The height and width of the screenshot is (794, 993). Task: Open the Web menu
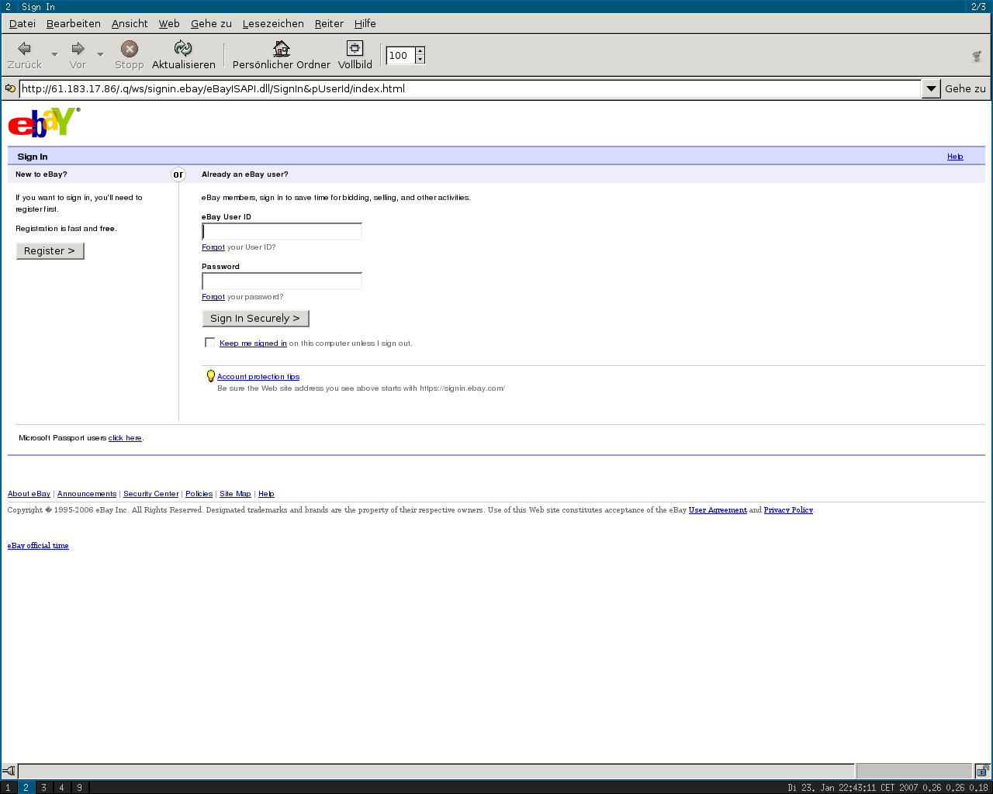click(169, 23)
